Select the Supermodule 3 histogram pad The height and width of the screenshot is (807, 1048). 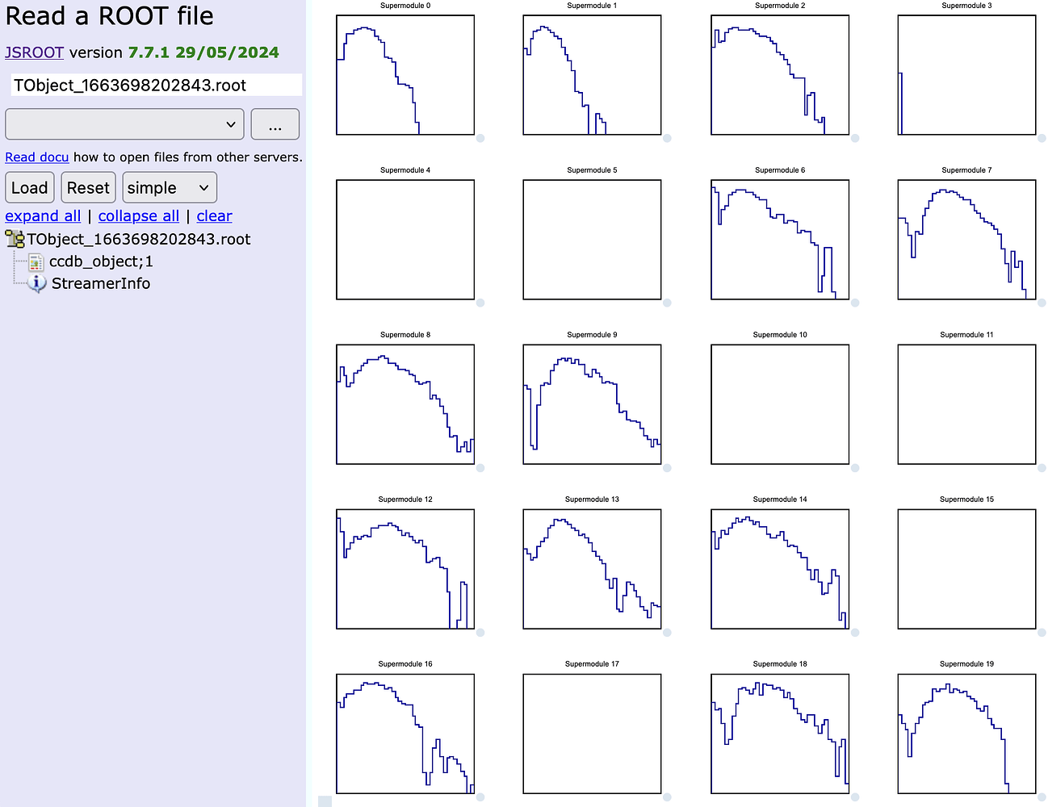click(966, 75)
